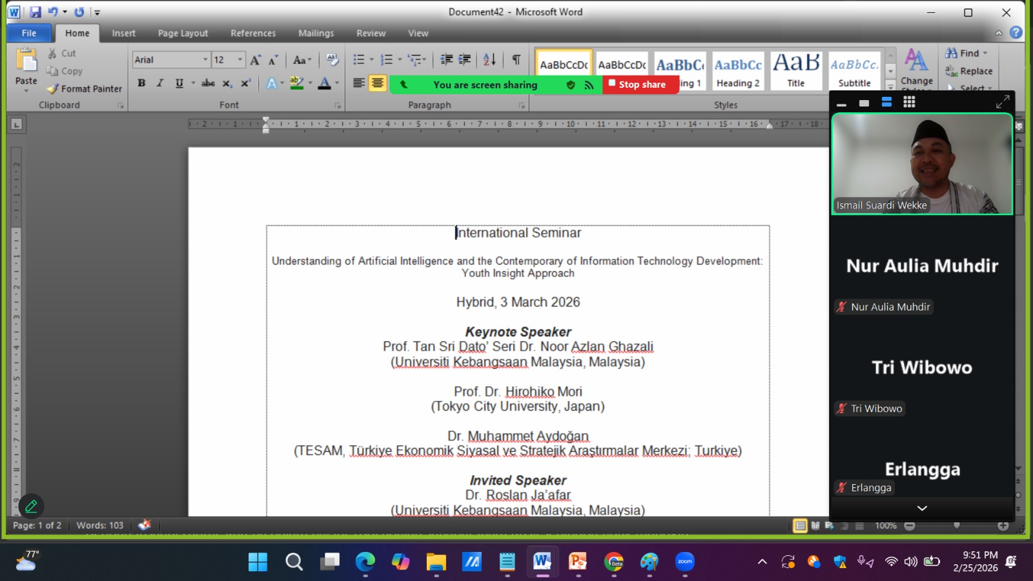The width and height of the screenshot is (1033, 581).
Task: Toggle italic formatting
Action: pos(160,83)
